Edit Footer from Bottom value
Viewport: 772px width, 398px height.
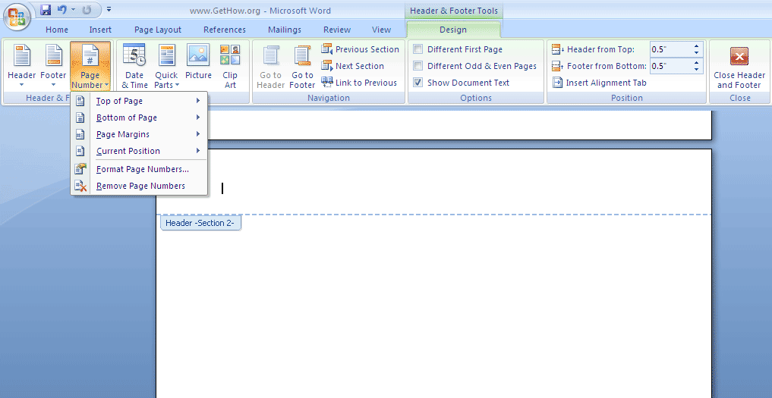[670, 66]
